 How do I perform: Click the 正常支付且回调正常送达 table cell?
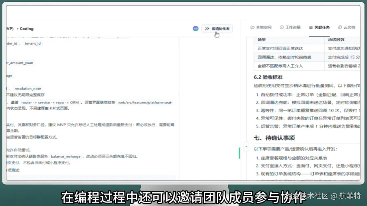[x=289, y=48]
